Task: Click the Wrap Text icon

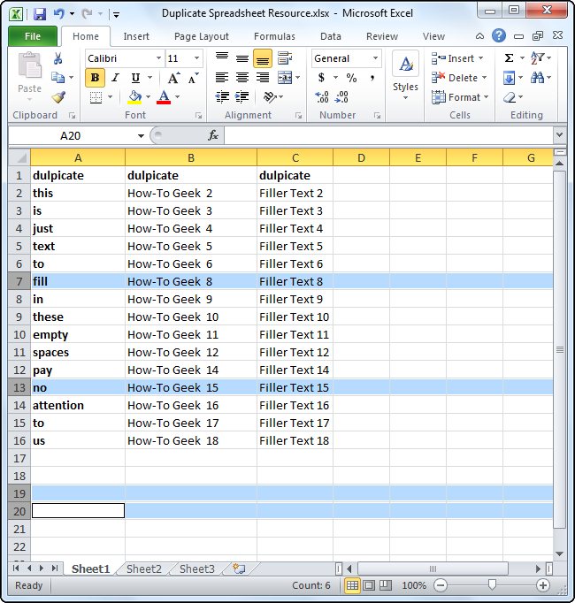Action: pyautogui.click(x=285, y=58)
